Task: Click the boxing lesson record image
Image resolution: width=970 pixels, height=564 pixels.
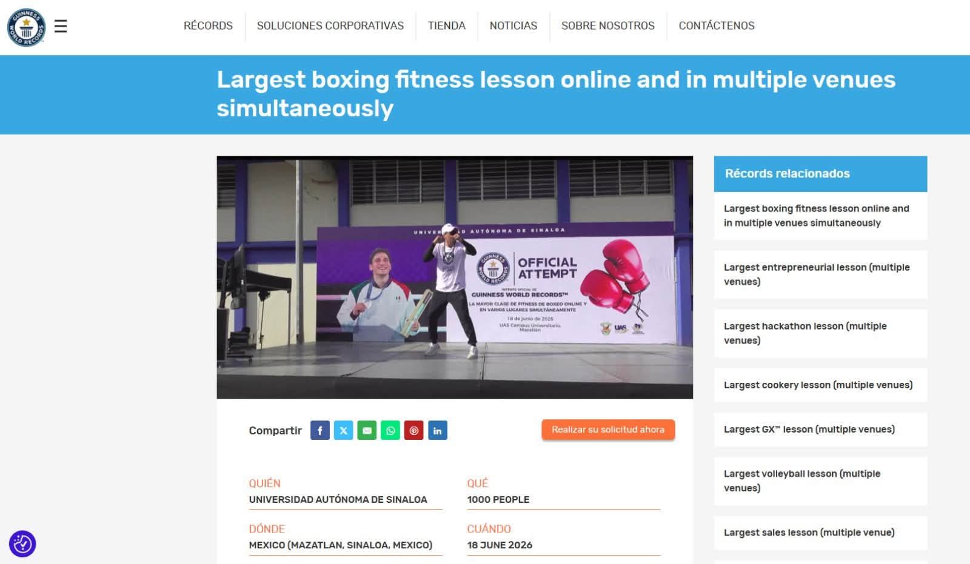Action: [x=455, y=277]
